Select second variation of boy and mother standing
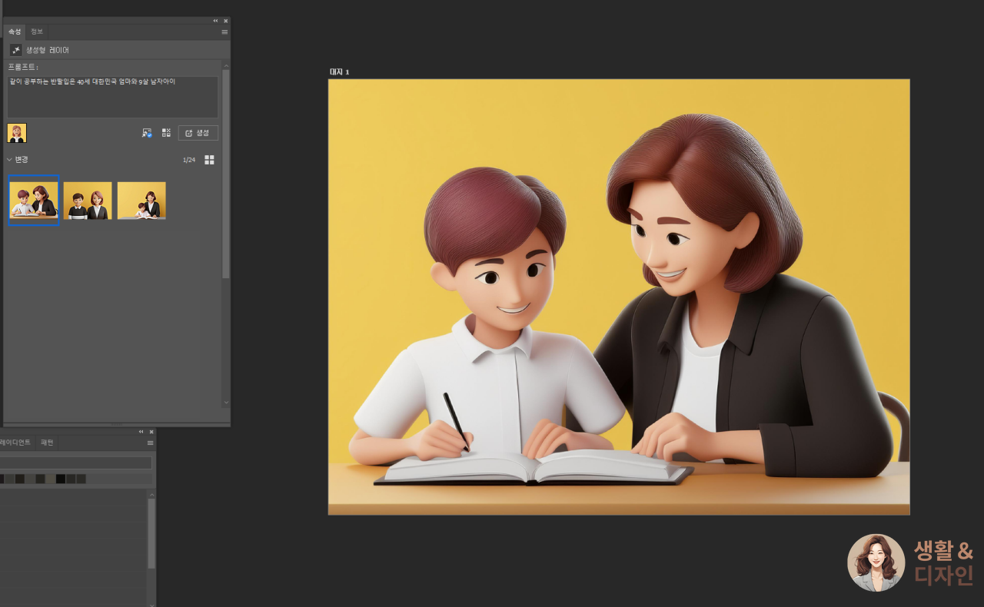Screen dimensions: 984x607 pyautogui.click(x=88, y=201)
